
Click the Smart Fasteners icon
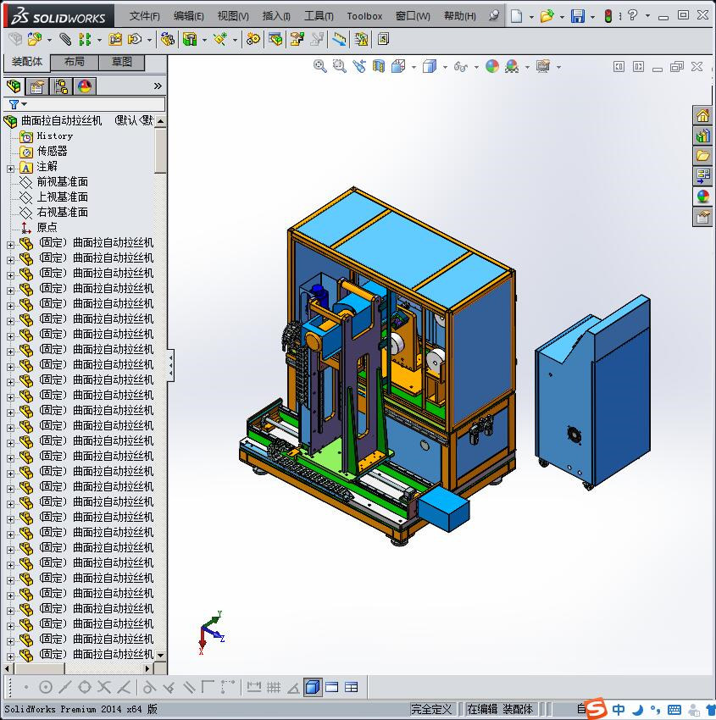click(x=115, y=40)
